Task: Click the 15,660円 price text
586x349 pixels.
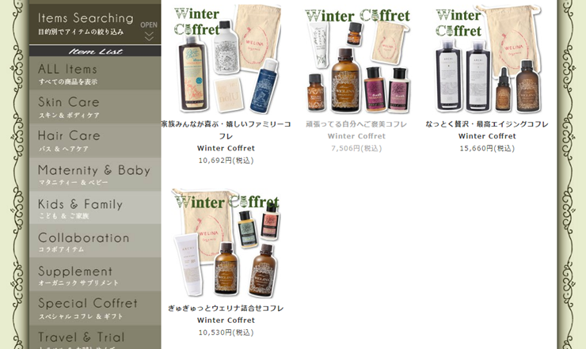Action: (487, 148)
